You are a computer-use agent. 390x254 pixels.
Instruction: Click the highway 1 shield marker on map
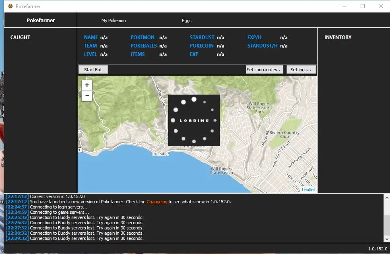pos(79,150)
